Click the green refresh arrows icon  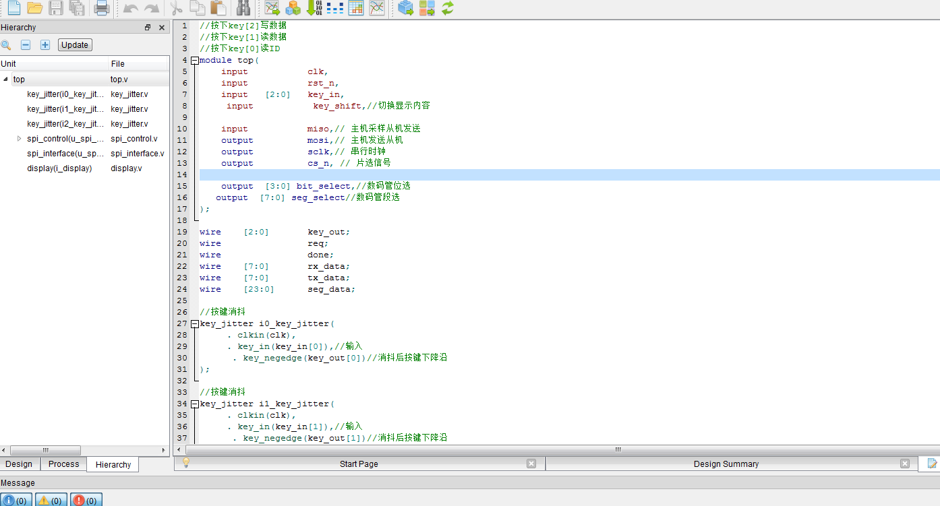[447, 8]
